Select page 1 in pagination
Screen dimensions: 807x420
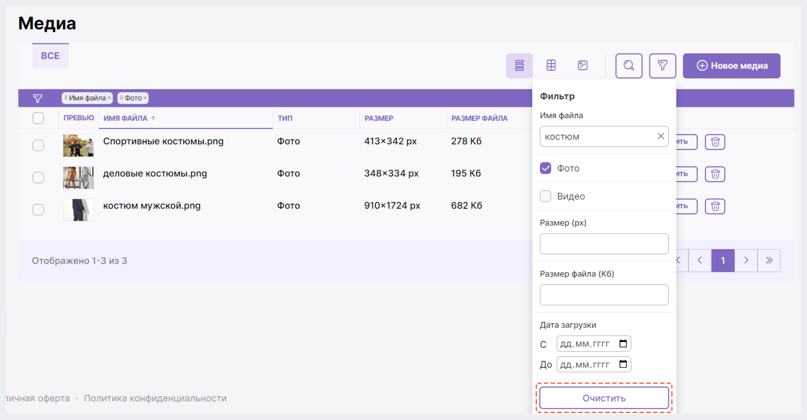pos(723,261)
